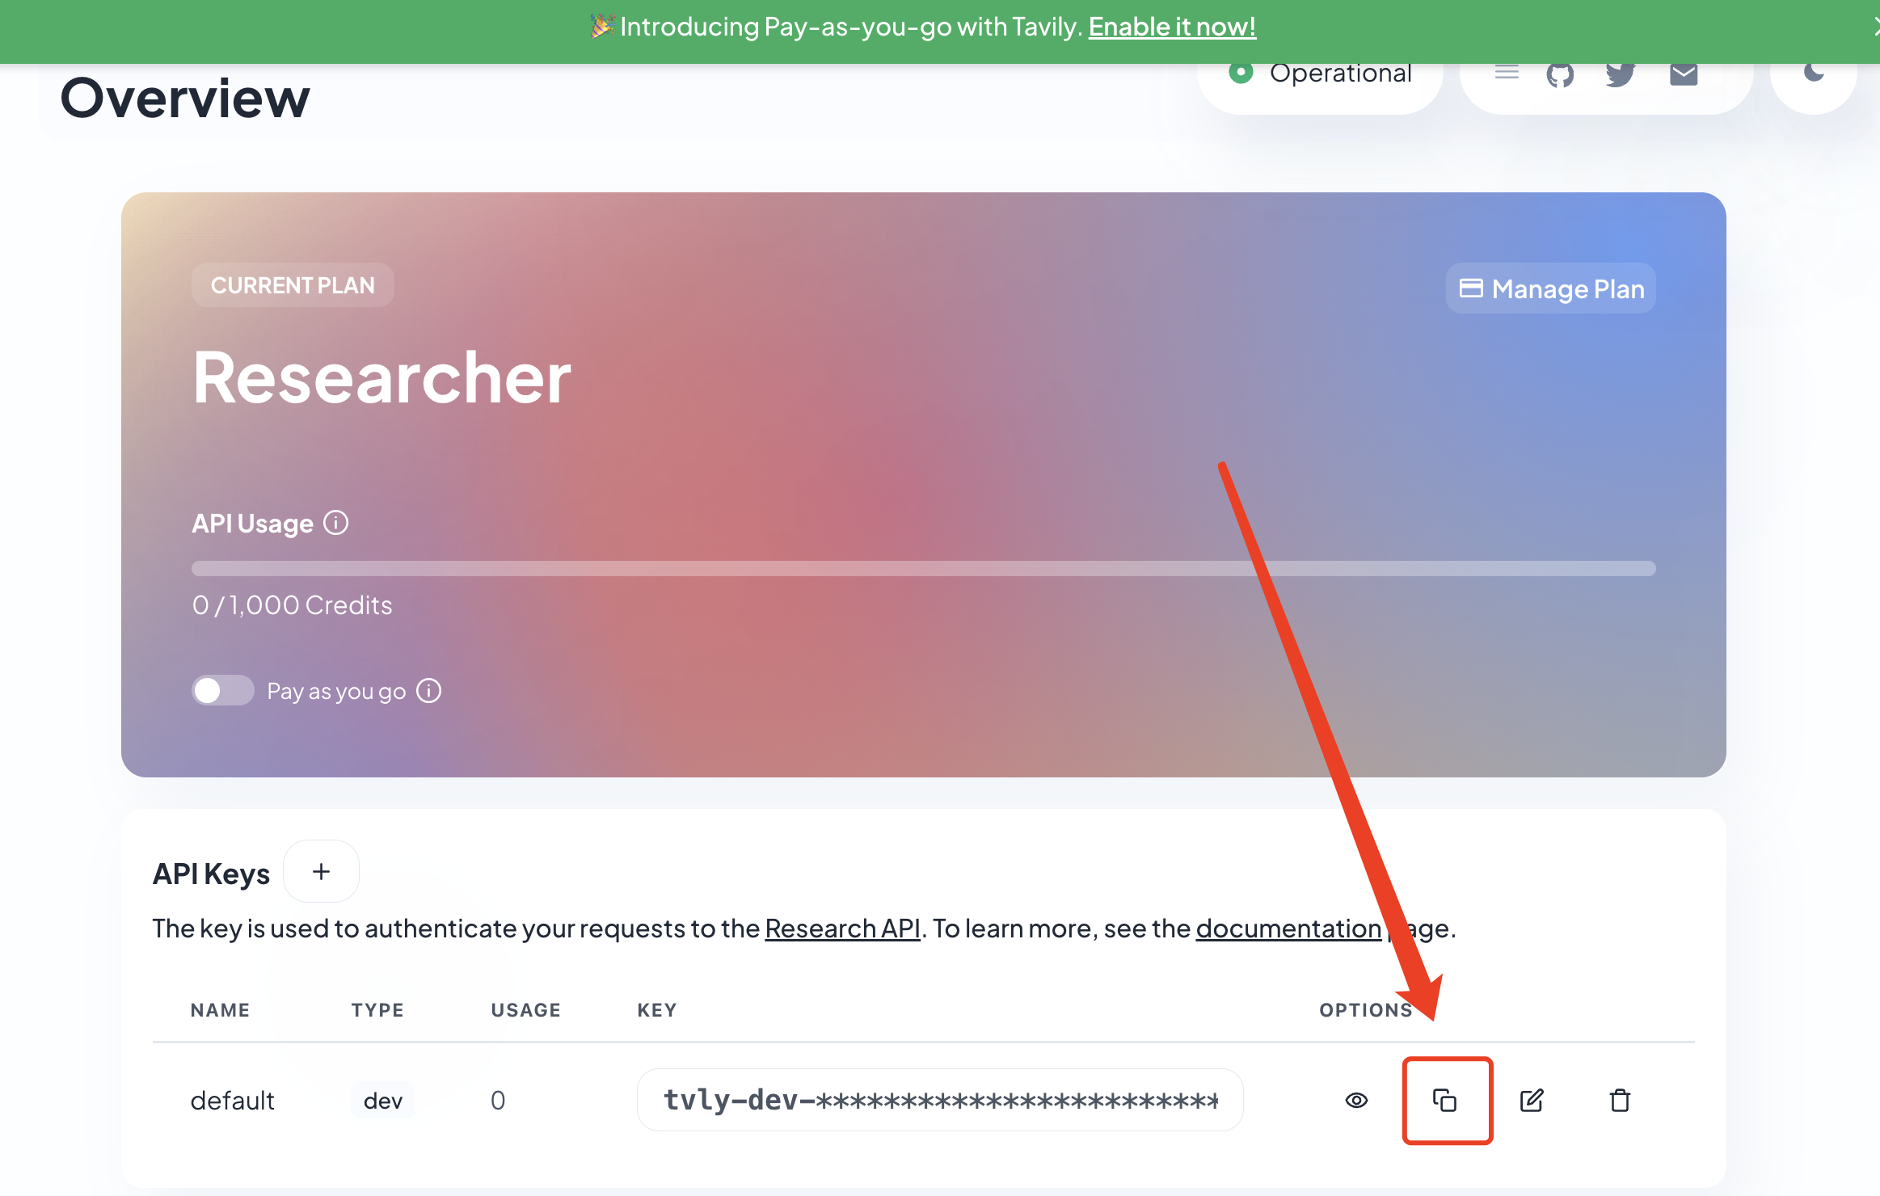Screen dimensions: 1880x1196
Task: Open the documentation link
Action: pyautogui.click(x=1288, y=929)
